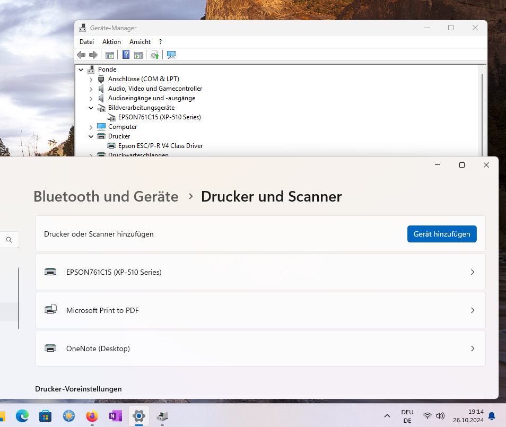Click OneNote (Desktop) printer icon
Screen dimensions: 506x427
click(x=50, y=348)
